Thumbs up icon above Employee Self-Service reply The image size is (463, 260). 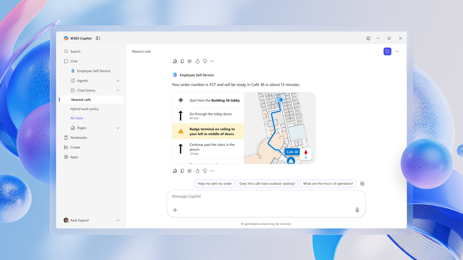(x=197, y=61)
